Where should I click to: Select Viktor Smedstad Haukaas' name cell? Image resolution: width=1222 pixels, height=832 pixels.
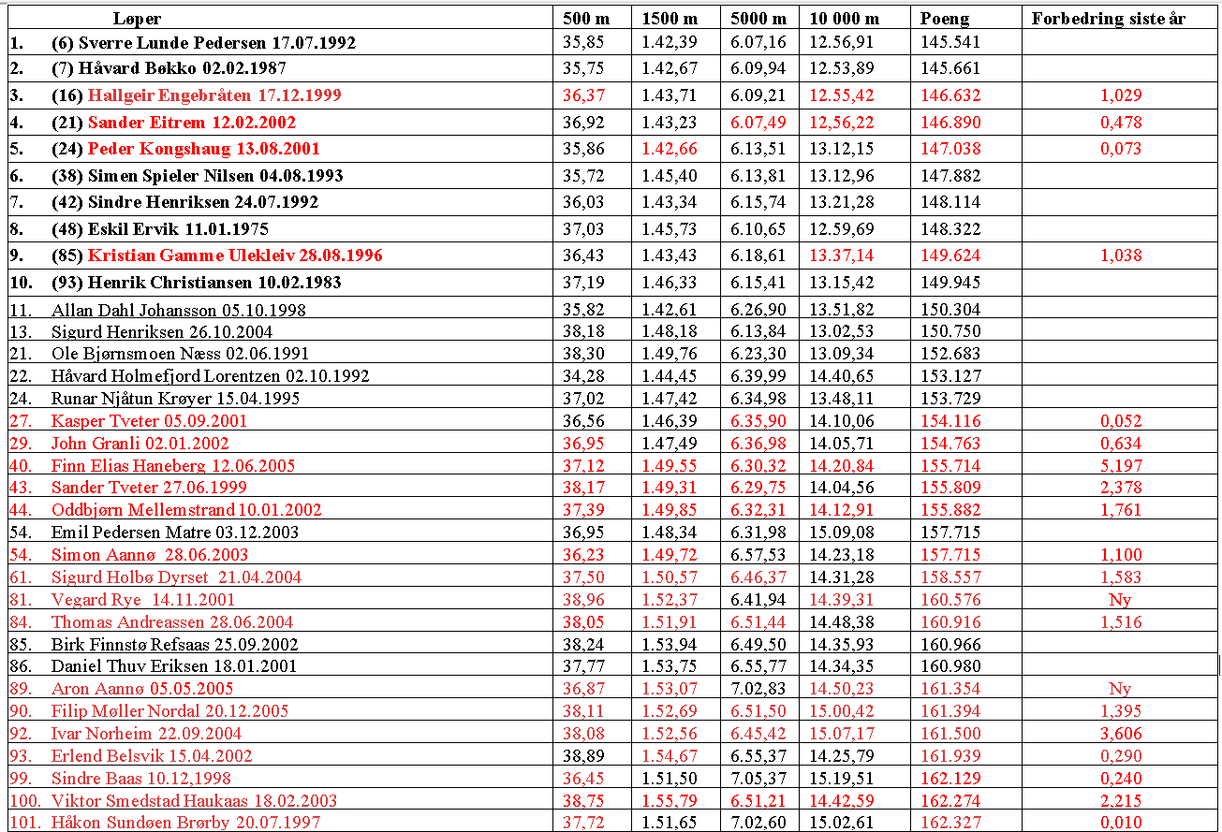tap(194, 800)
